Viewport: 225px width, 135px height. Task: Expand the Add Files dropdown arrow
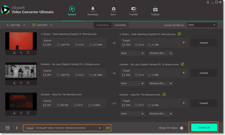pyautogui.click(x=24, y=25)
